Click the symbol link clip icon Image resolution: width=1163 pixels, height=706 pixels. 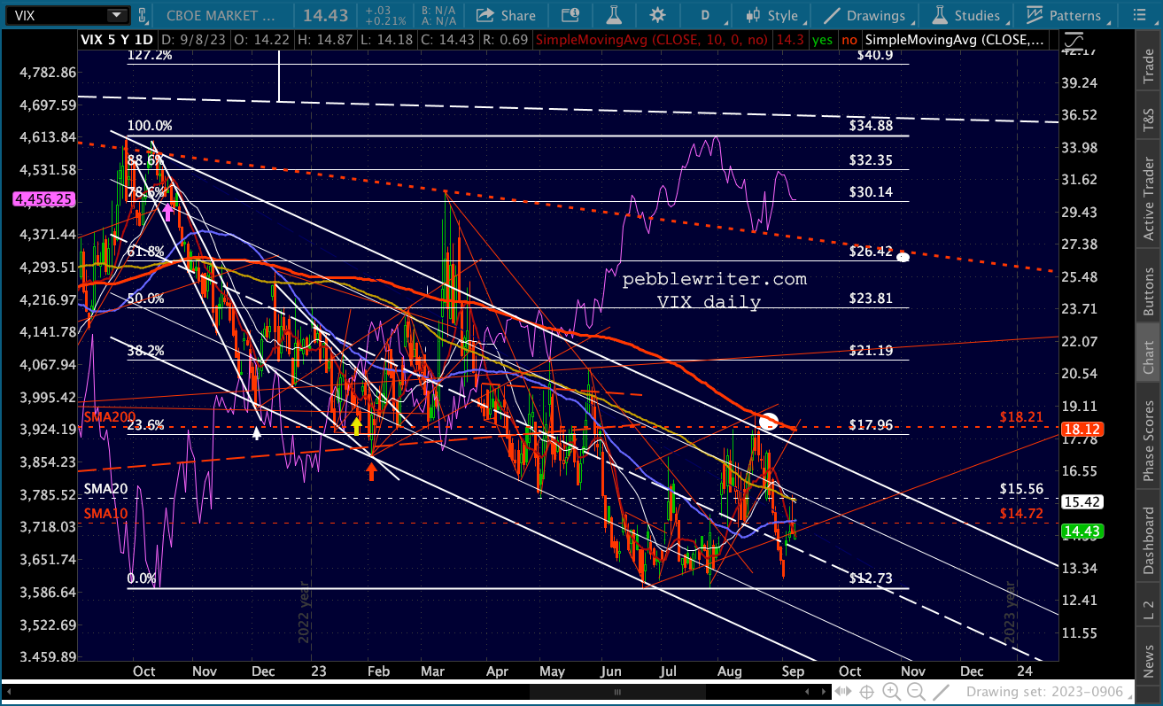tap(143, 15)
